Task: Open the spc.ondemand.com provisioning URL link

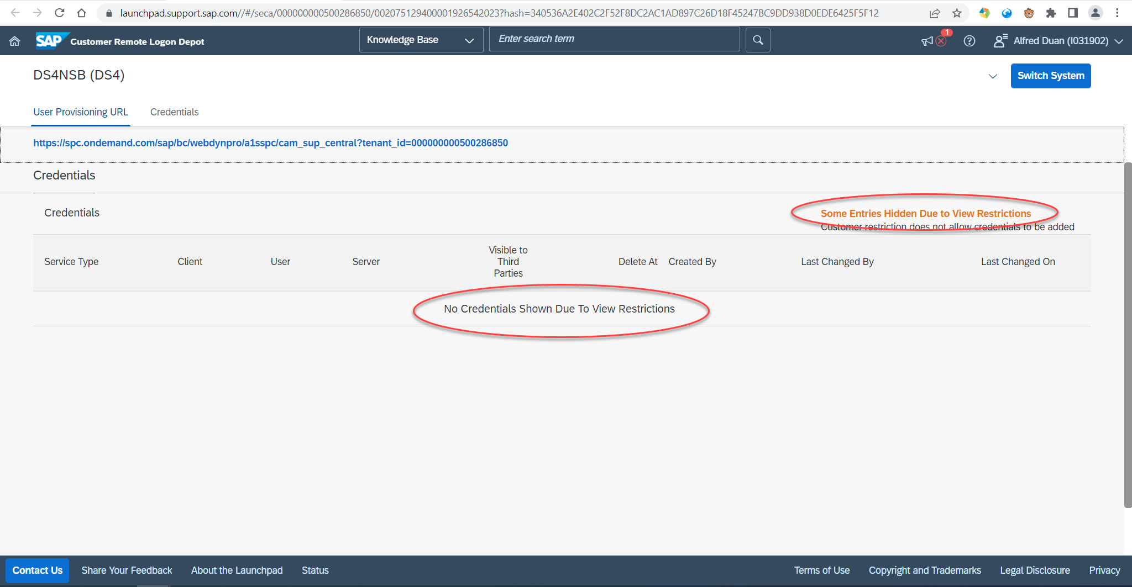Action: 270,143
